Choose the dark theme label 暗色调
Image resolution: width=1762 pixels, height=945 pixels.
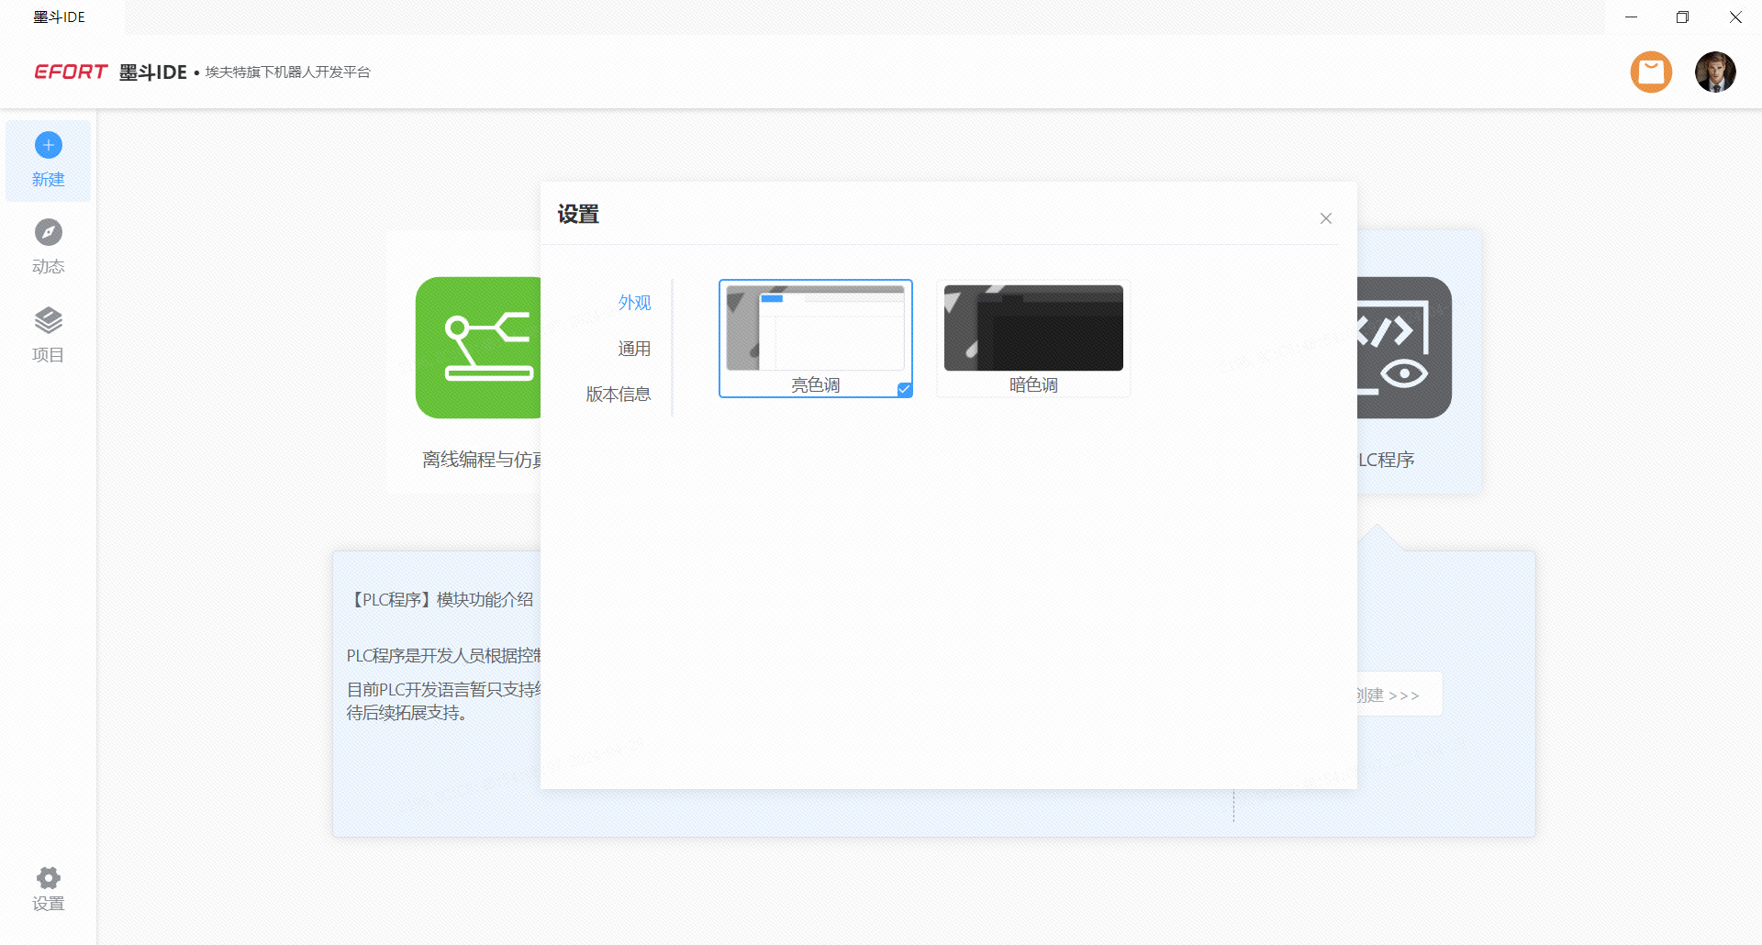tap(1033, 385)
